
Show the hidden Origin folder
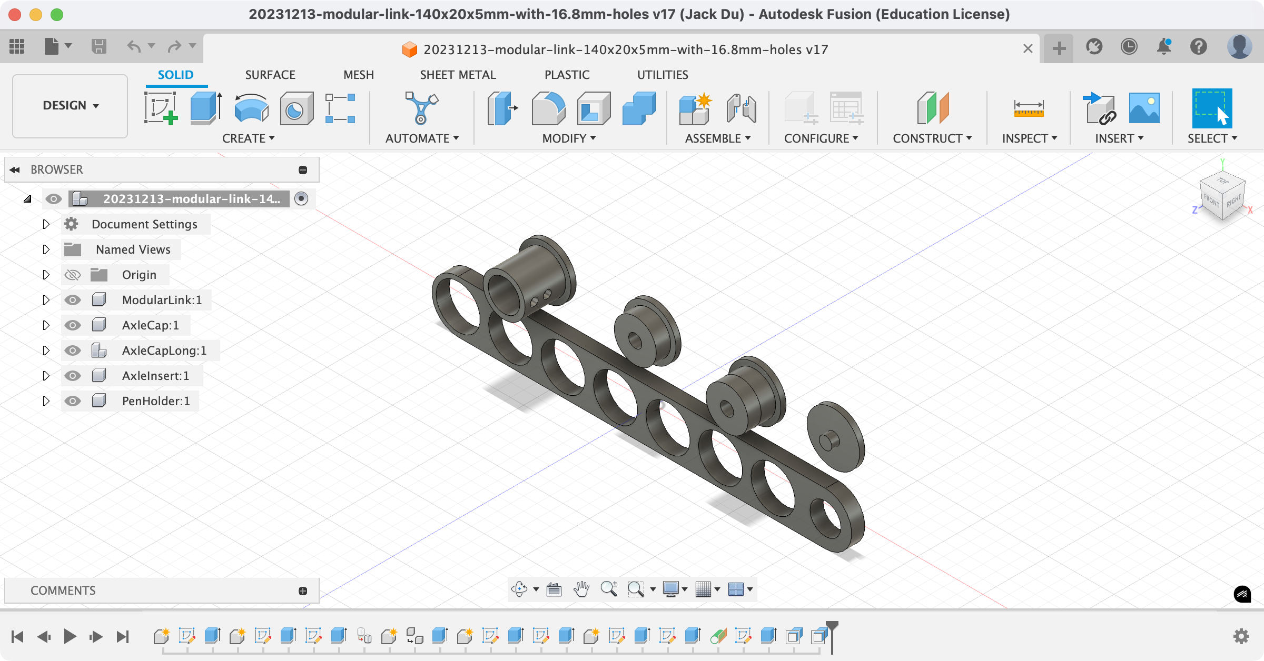(x=73, y=275)
